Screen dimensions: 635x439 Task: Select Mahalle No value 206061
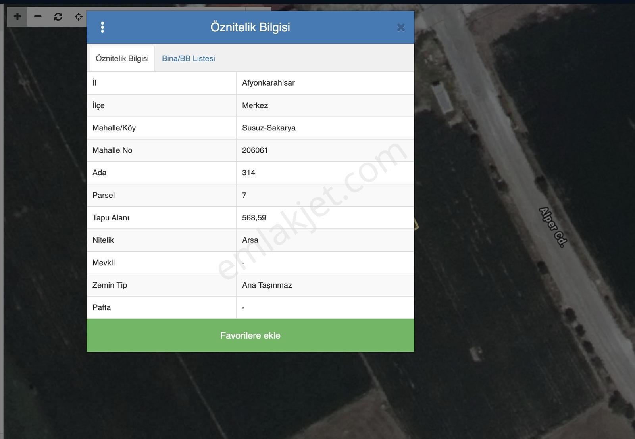pos(325,150)
